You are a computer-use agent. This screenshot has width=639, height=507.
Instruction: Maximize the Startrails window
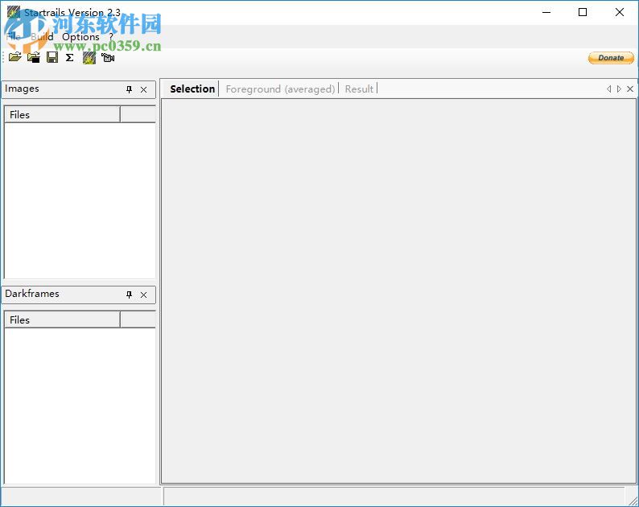(x=583, y=12)
